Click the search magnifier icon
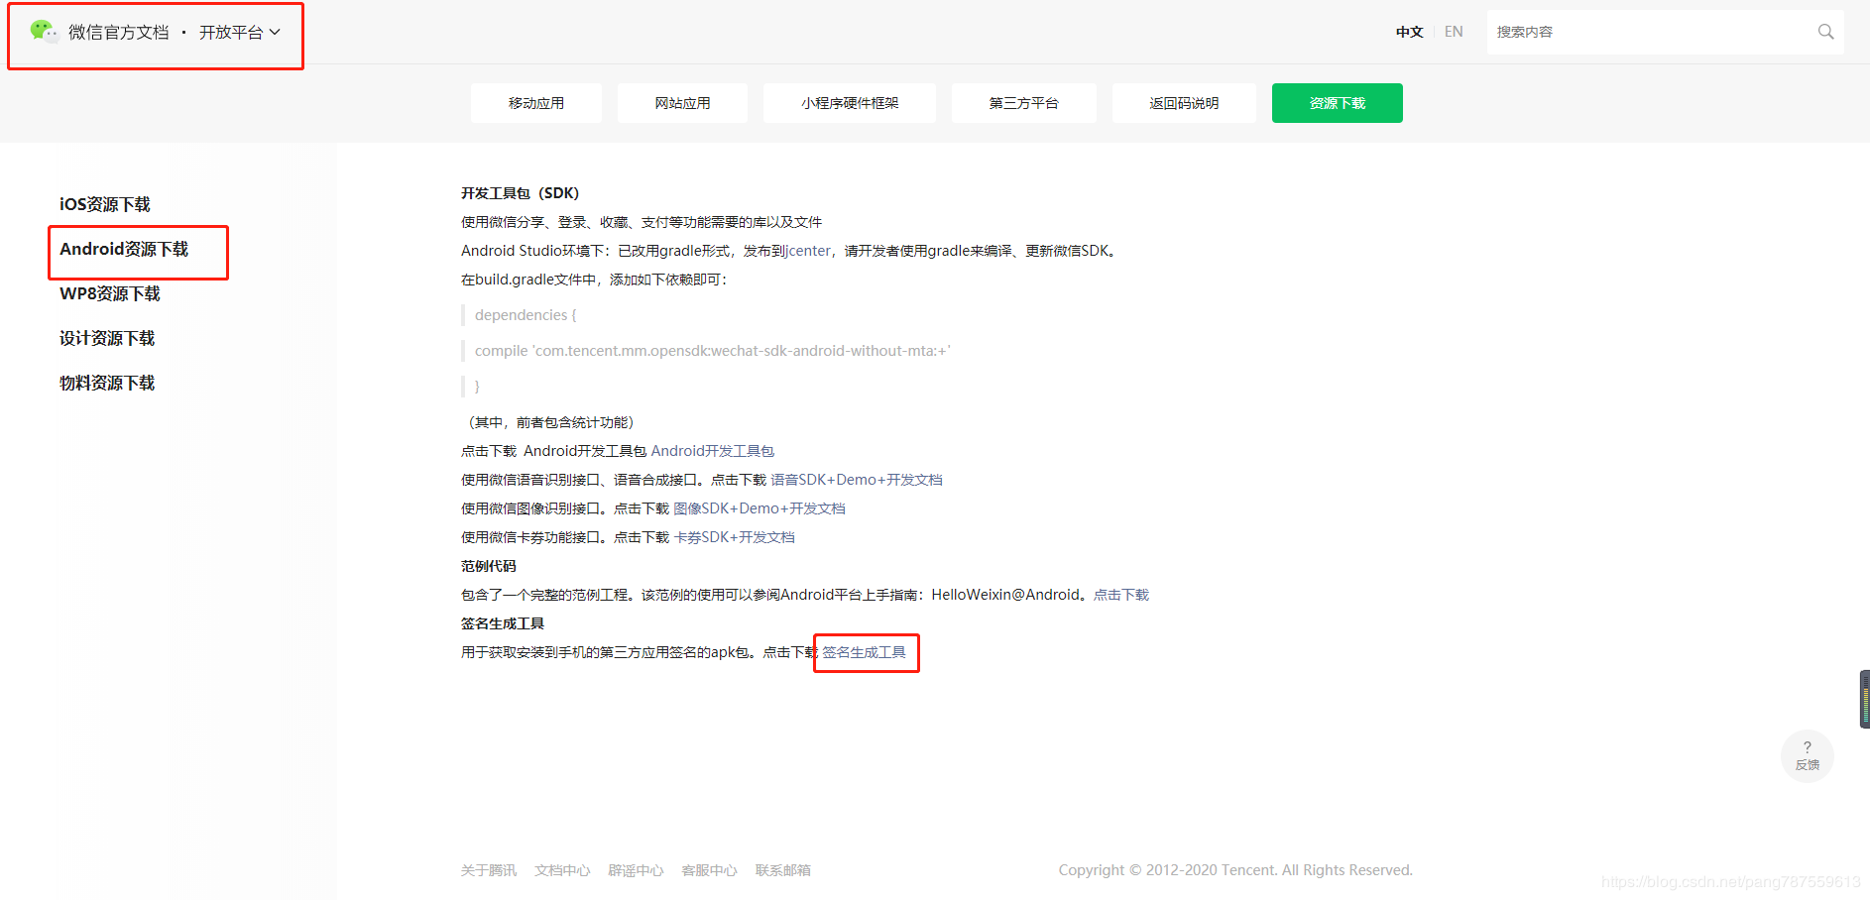1870x900 pixels. [1826, 31]
